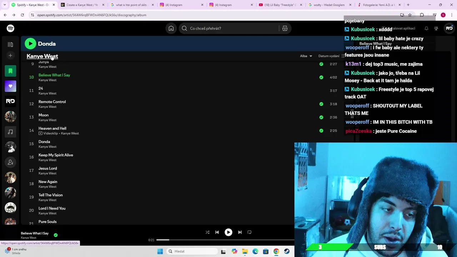Viewport: 457px width, 257px height.
Task: Skip to previous track
Action: pyautogui.click(x=217, y=232)
